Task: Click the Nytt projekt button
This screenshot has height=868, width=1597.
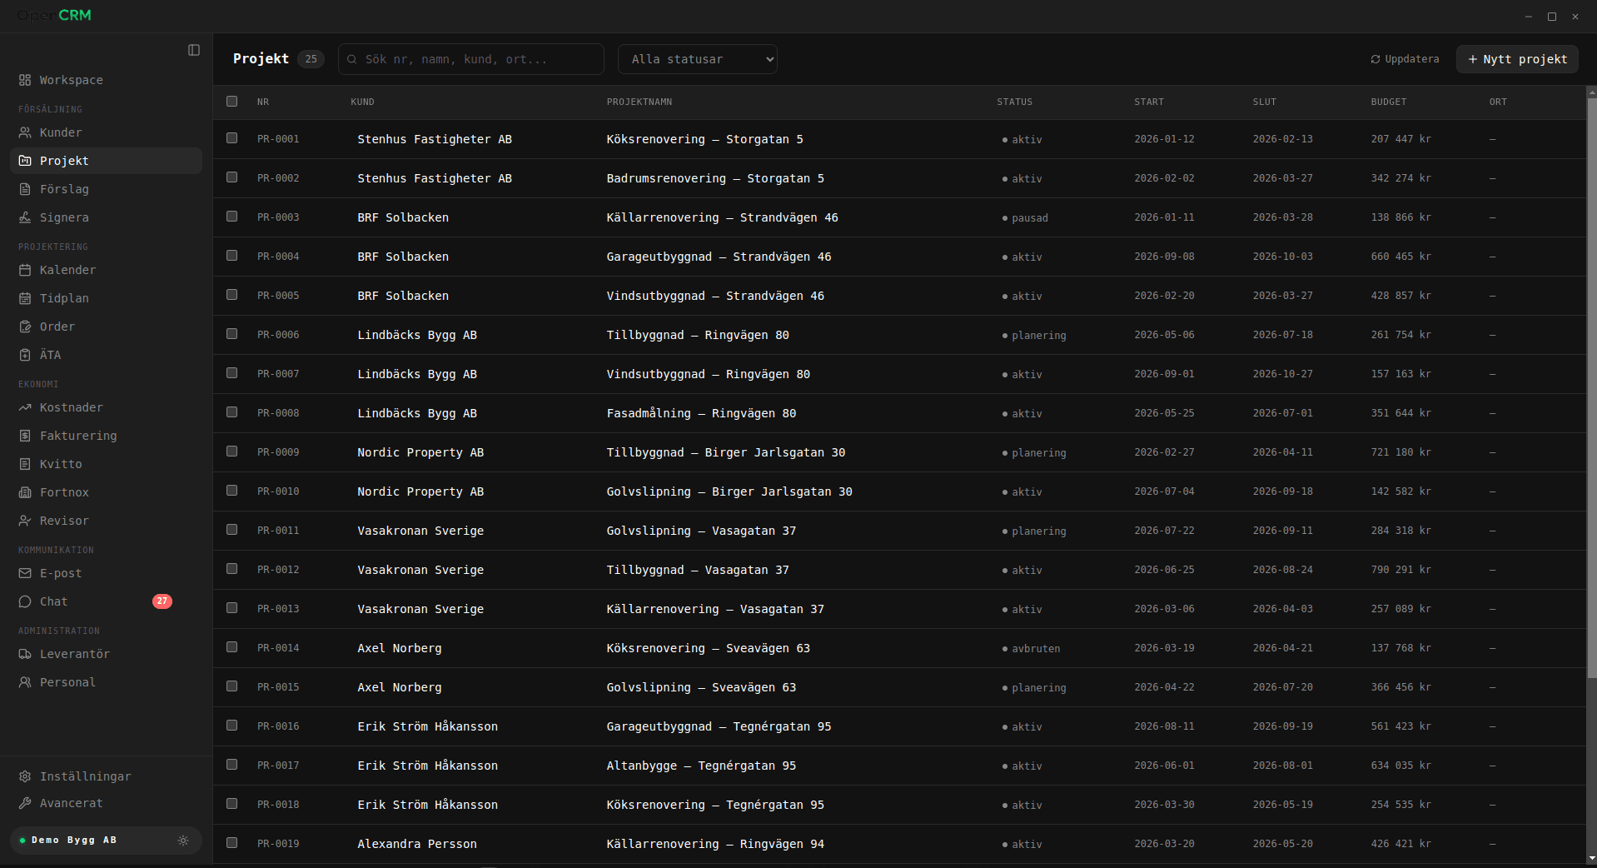Action: click(x=1517, y=59)
